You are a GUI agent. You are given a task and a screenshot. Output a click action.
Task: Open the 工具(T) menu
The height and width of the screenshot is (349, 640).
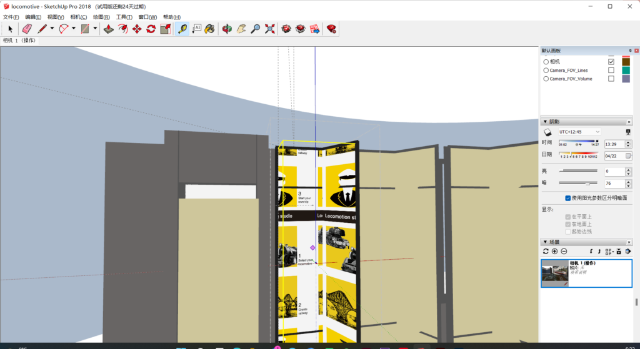coord(124,17)
